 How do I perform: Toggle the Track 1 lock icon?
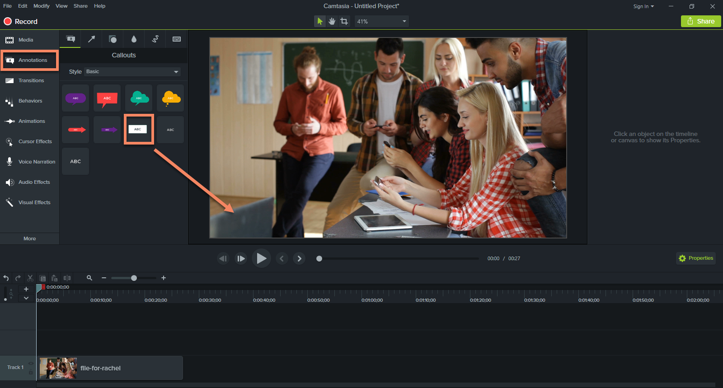click(31, 372)
